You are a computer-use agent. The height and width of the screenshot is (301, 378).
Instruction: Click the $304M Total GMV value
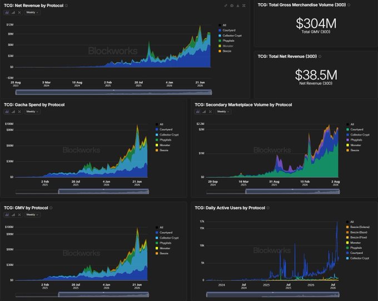(x=316, y=23)
